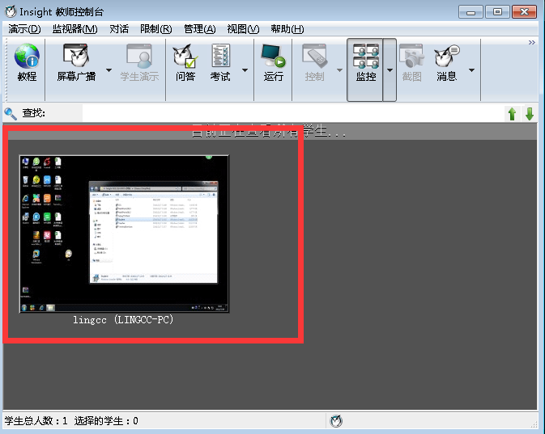545x434 pixels.
Task: Expand the 消息 dropdown arrow
Action: (471, 70)
